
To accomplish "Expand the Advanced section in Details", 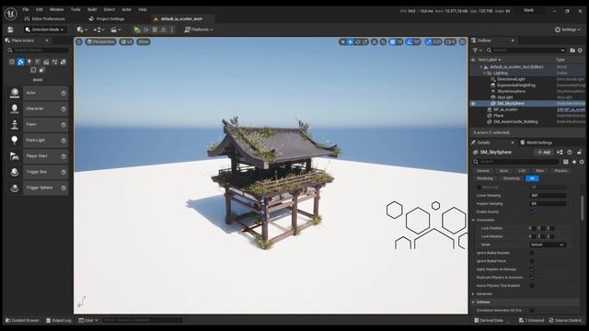I will click(473, 294).
